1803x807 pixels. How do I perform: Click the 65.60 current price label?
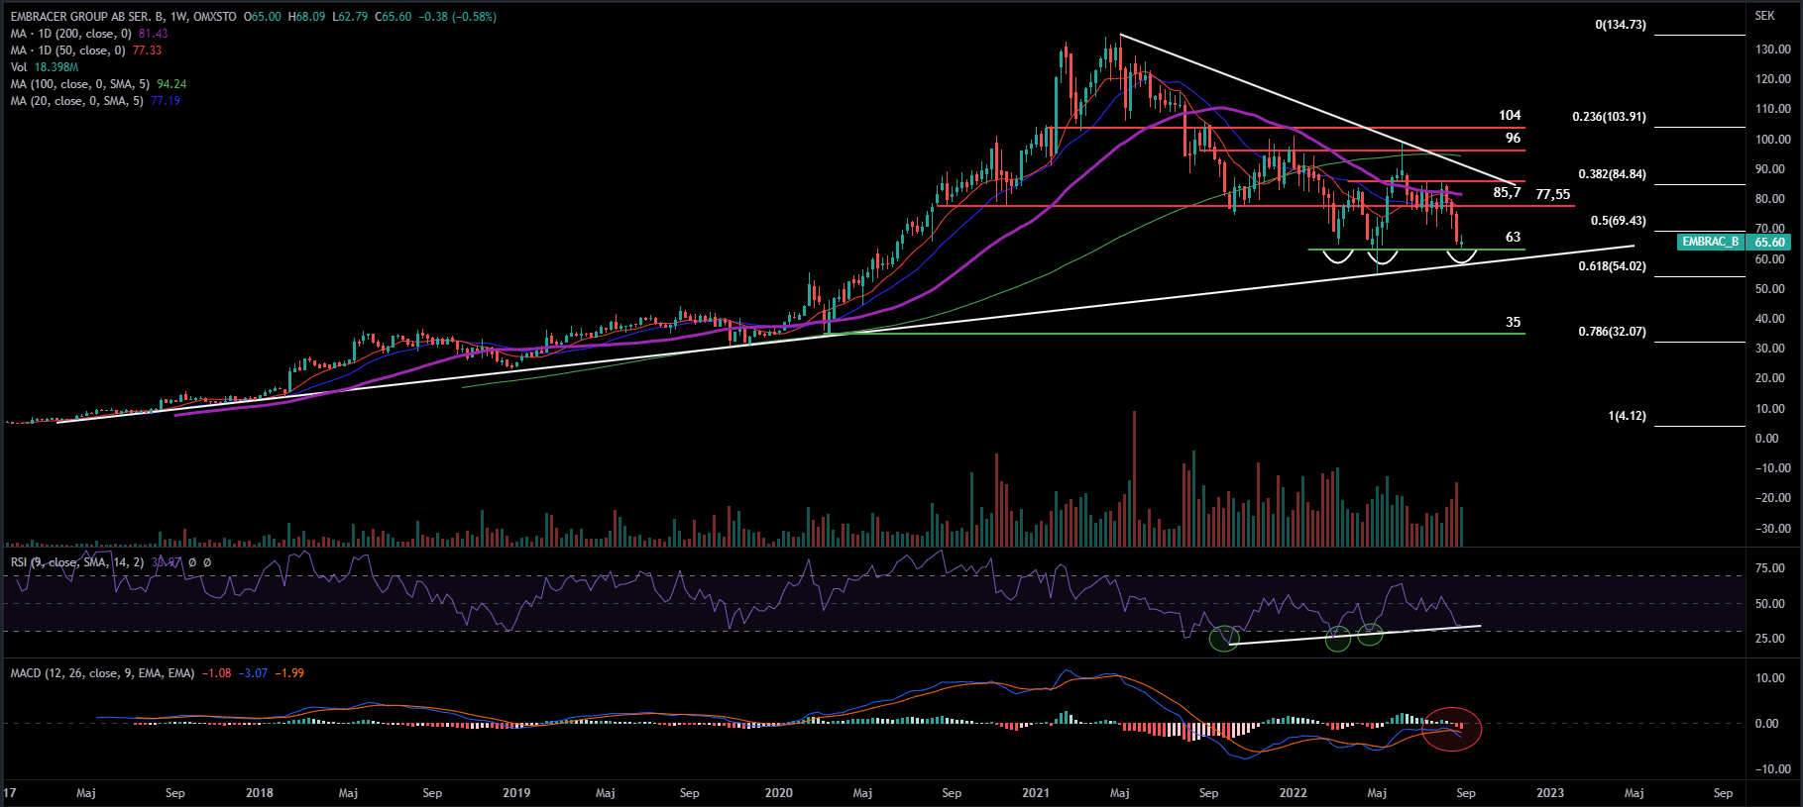click(x=1769, y=242)
